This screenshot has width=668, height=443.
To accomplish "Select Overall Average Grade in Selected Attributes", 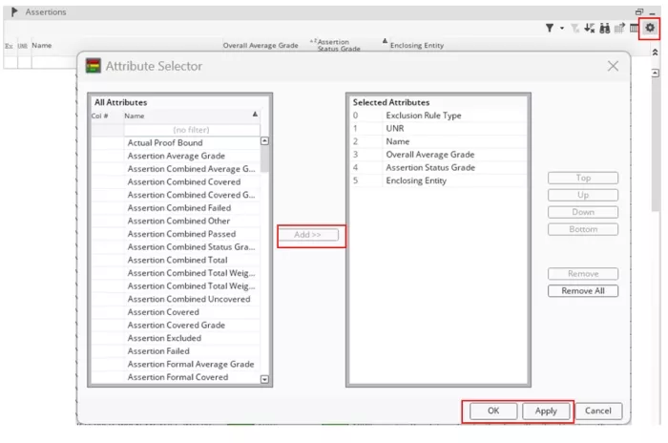I will tap(430, 155).
